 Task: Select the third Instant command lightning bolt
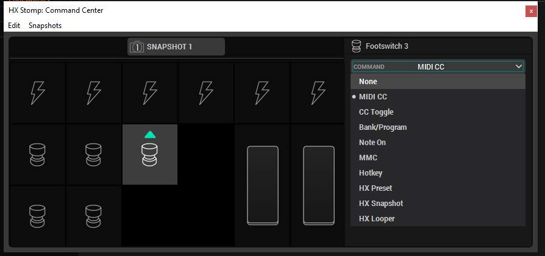click(x=150, y=93)
